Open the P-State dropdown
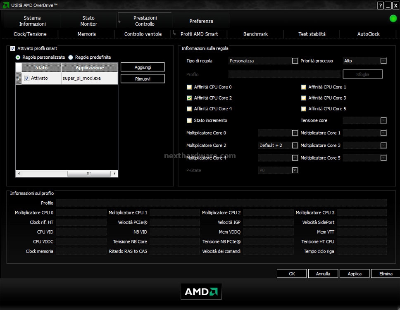400x310 pixels. pos(295,170)
